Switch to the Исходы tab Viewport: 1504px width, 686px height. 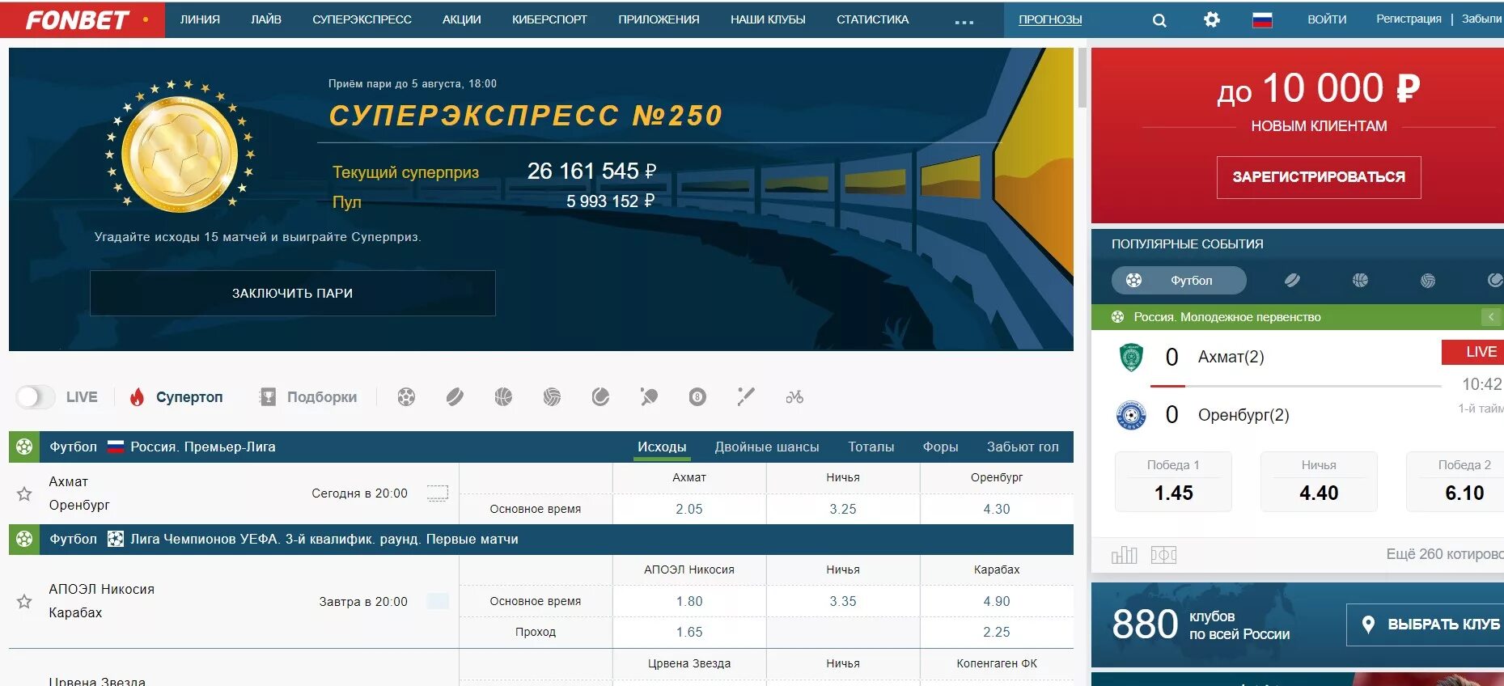coord(662,447)
